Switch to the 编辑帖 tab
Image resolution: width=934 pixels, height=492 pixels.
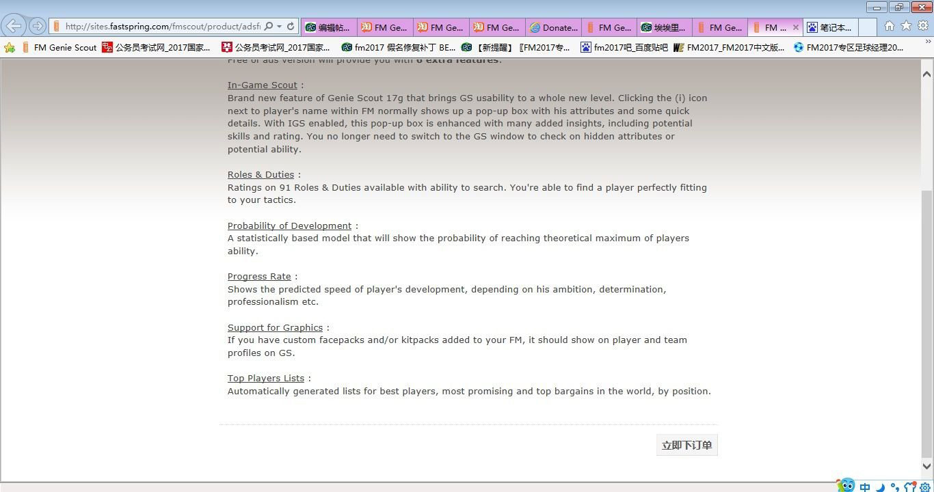pos(328,27)
